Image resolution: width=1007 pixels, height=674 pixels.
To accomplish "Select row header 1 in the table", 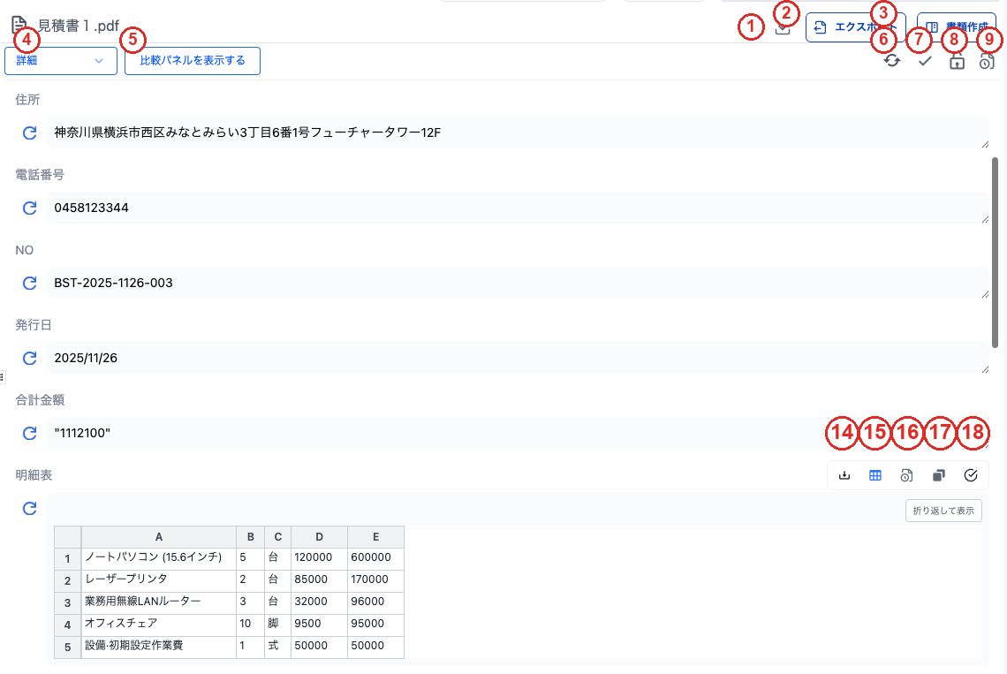I will click(x=67, y=559).
